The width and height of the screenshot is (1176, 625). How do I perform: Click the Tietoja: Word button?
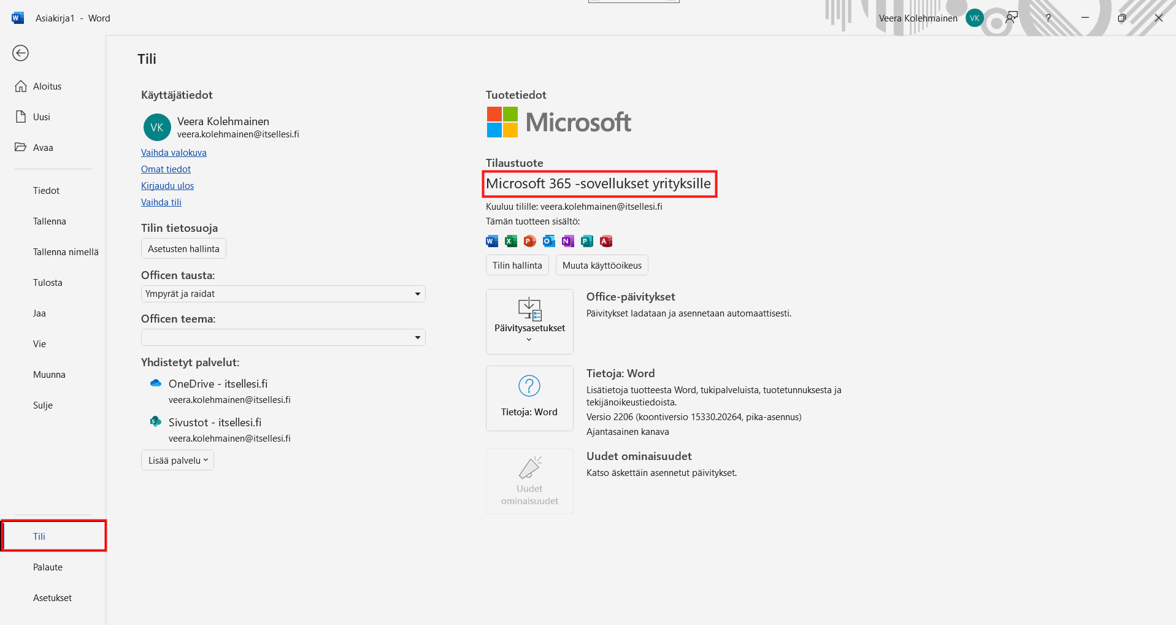point(529,398)
